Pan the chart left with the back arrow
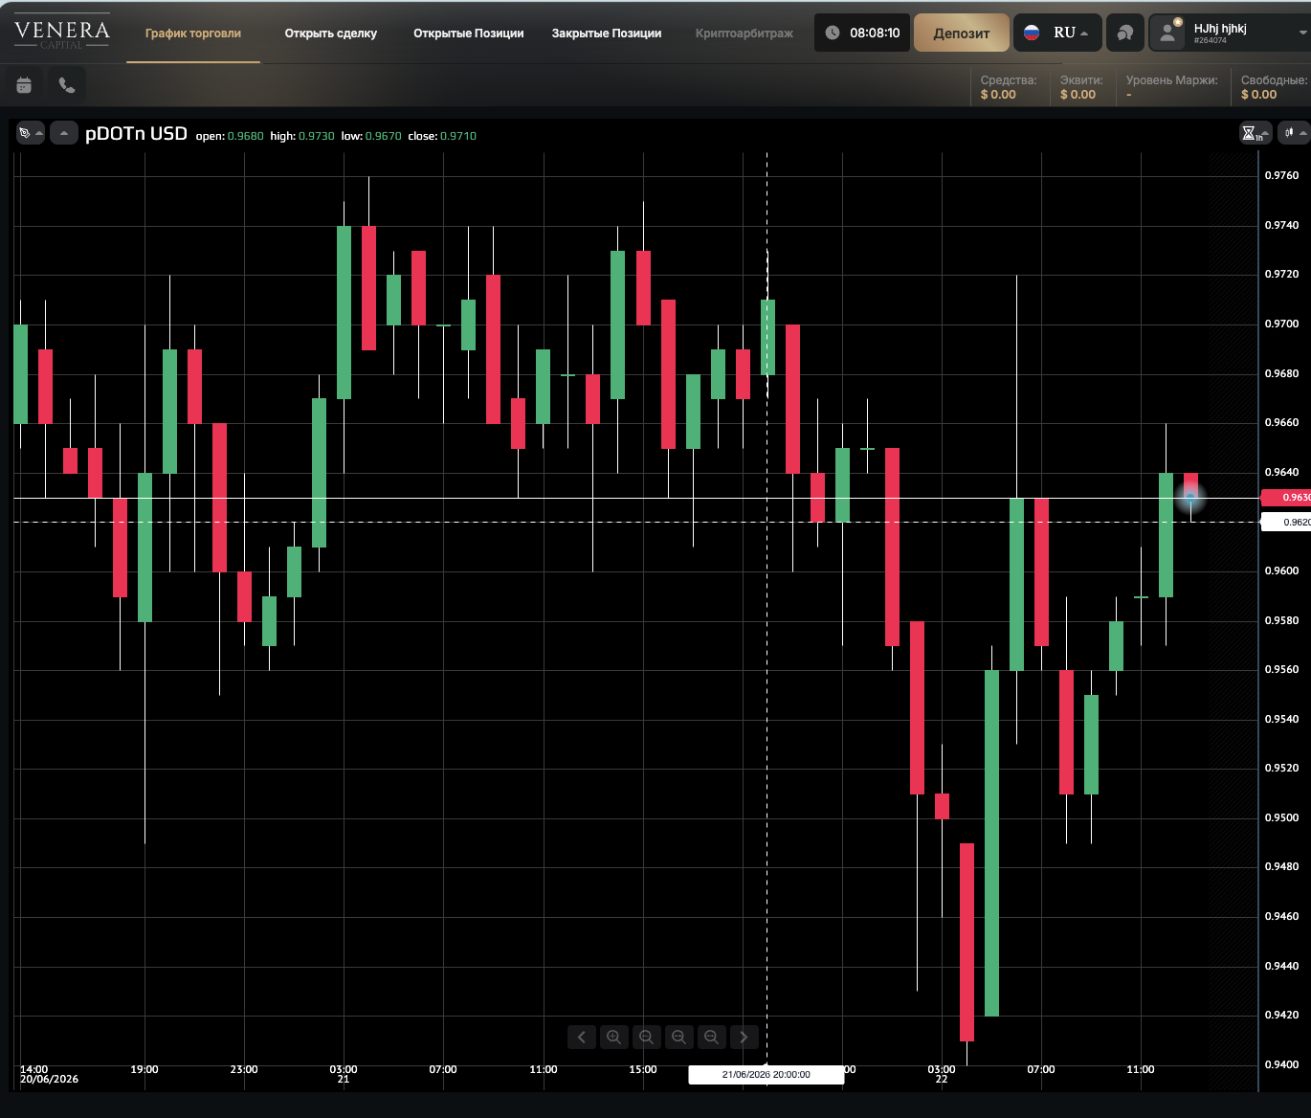 point(582,1037)
